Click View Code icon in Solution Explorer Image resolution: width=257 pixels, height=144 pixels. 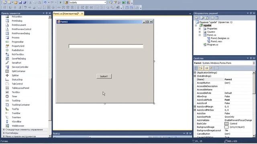212,18
